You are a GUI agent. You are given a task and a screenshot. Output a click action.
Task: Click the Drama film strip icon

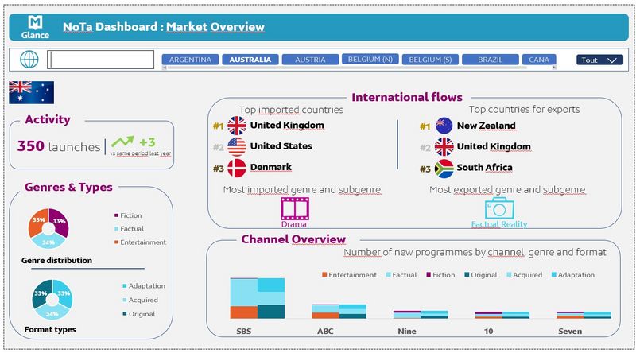click(295, 208)
